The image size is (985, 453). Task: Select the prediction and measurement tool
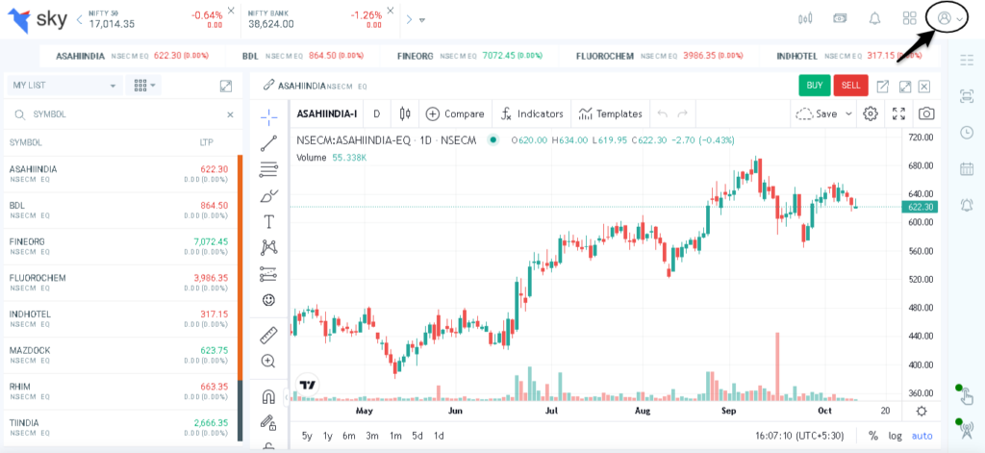pyautogui.click(x=269, y=274)
